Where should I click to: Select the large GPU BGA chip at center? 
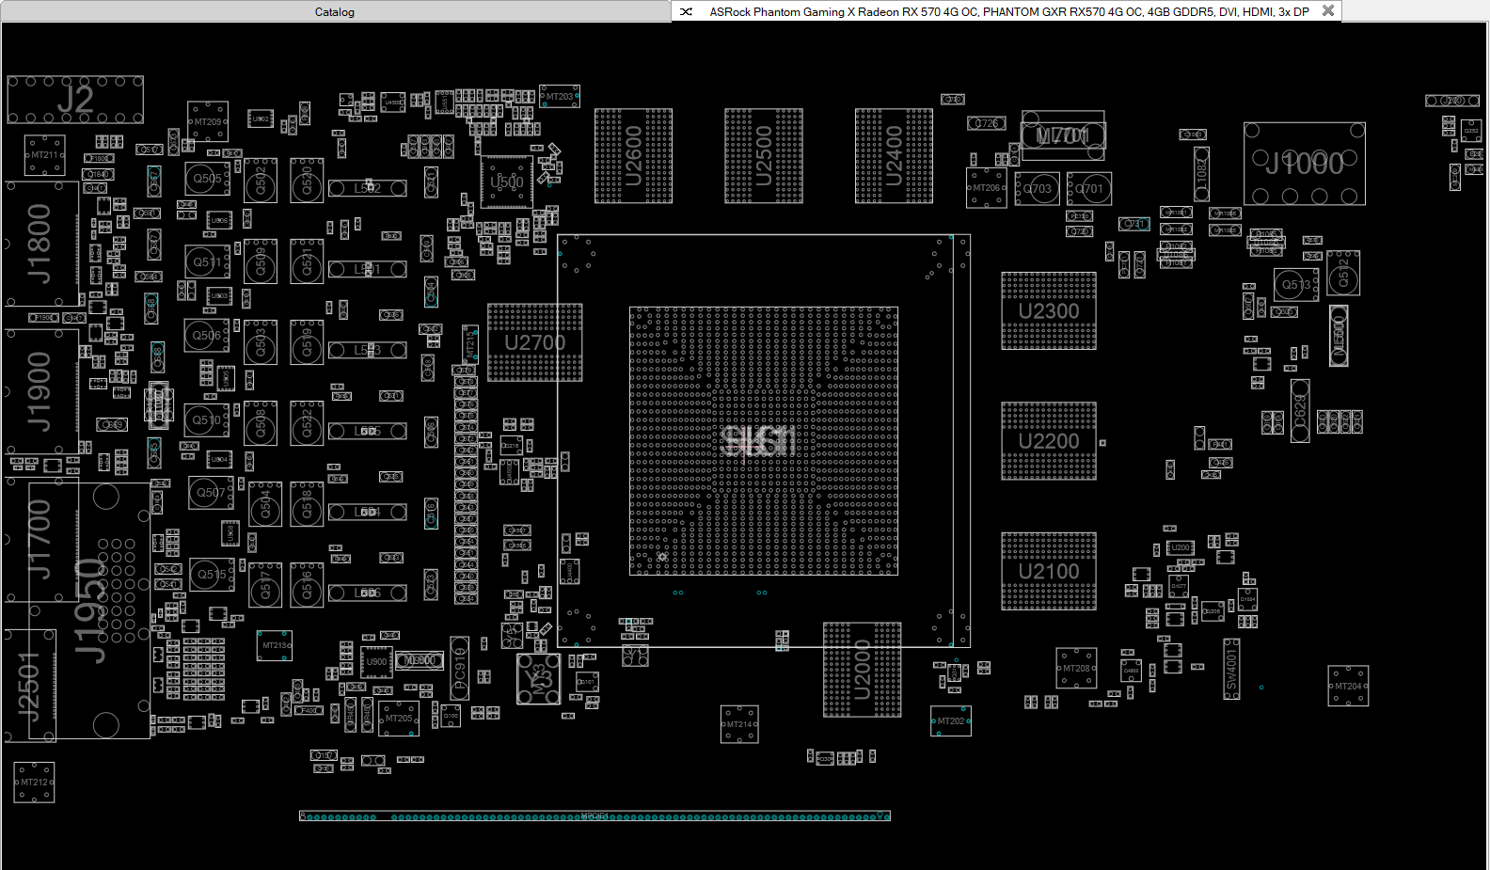pyautogui.click(x=763, y=440)
